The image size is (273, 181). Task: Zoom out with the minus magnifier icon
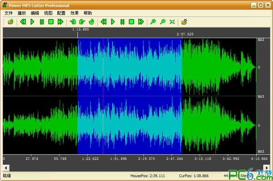pos(162,22)
